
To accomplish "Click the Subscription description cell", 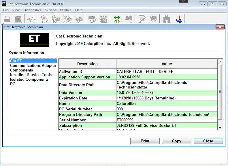I will 87,125.
